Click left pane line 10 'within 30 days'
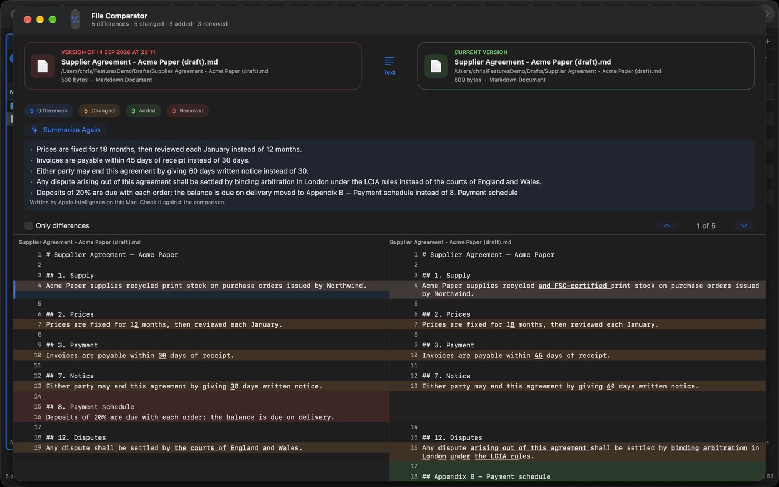Viewport: 779px width, 487px height. (x=201, y=355)
